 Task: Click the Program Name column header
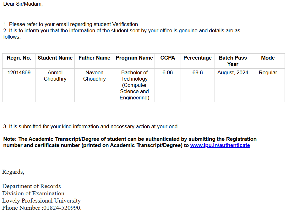[x=134, y=58]
